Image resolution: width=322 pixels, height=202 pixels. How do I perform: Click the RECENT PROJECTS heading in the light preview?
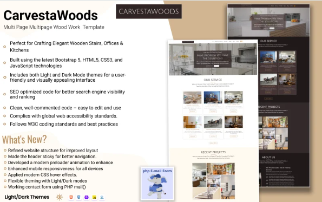[213, 152]
